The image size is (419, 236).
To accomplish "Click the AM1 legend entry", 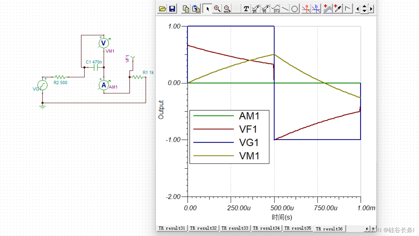I will click(x=249, y=116).
